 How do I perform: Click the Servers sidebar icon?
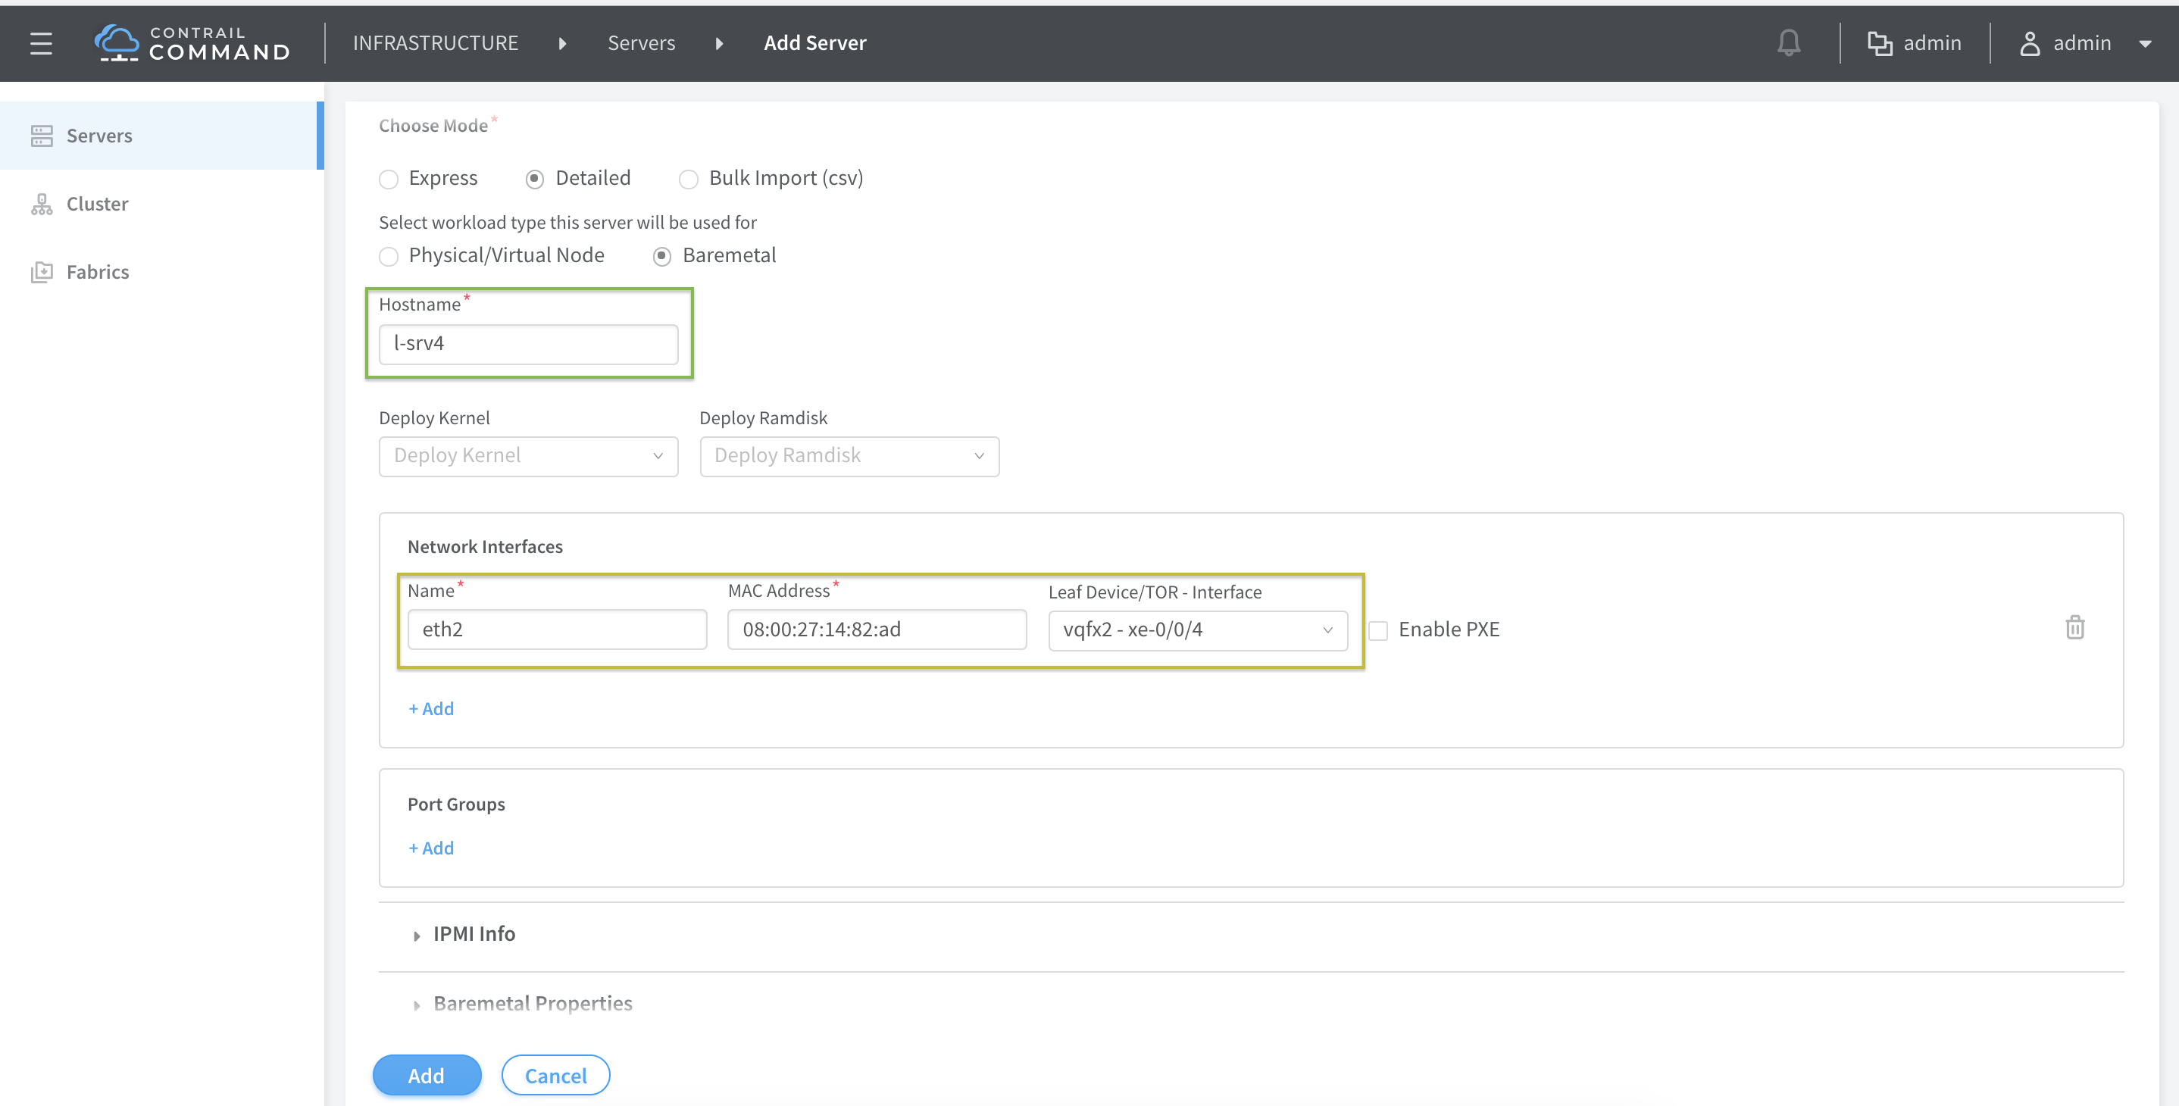click(42, 136)
